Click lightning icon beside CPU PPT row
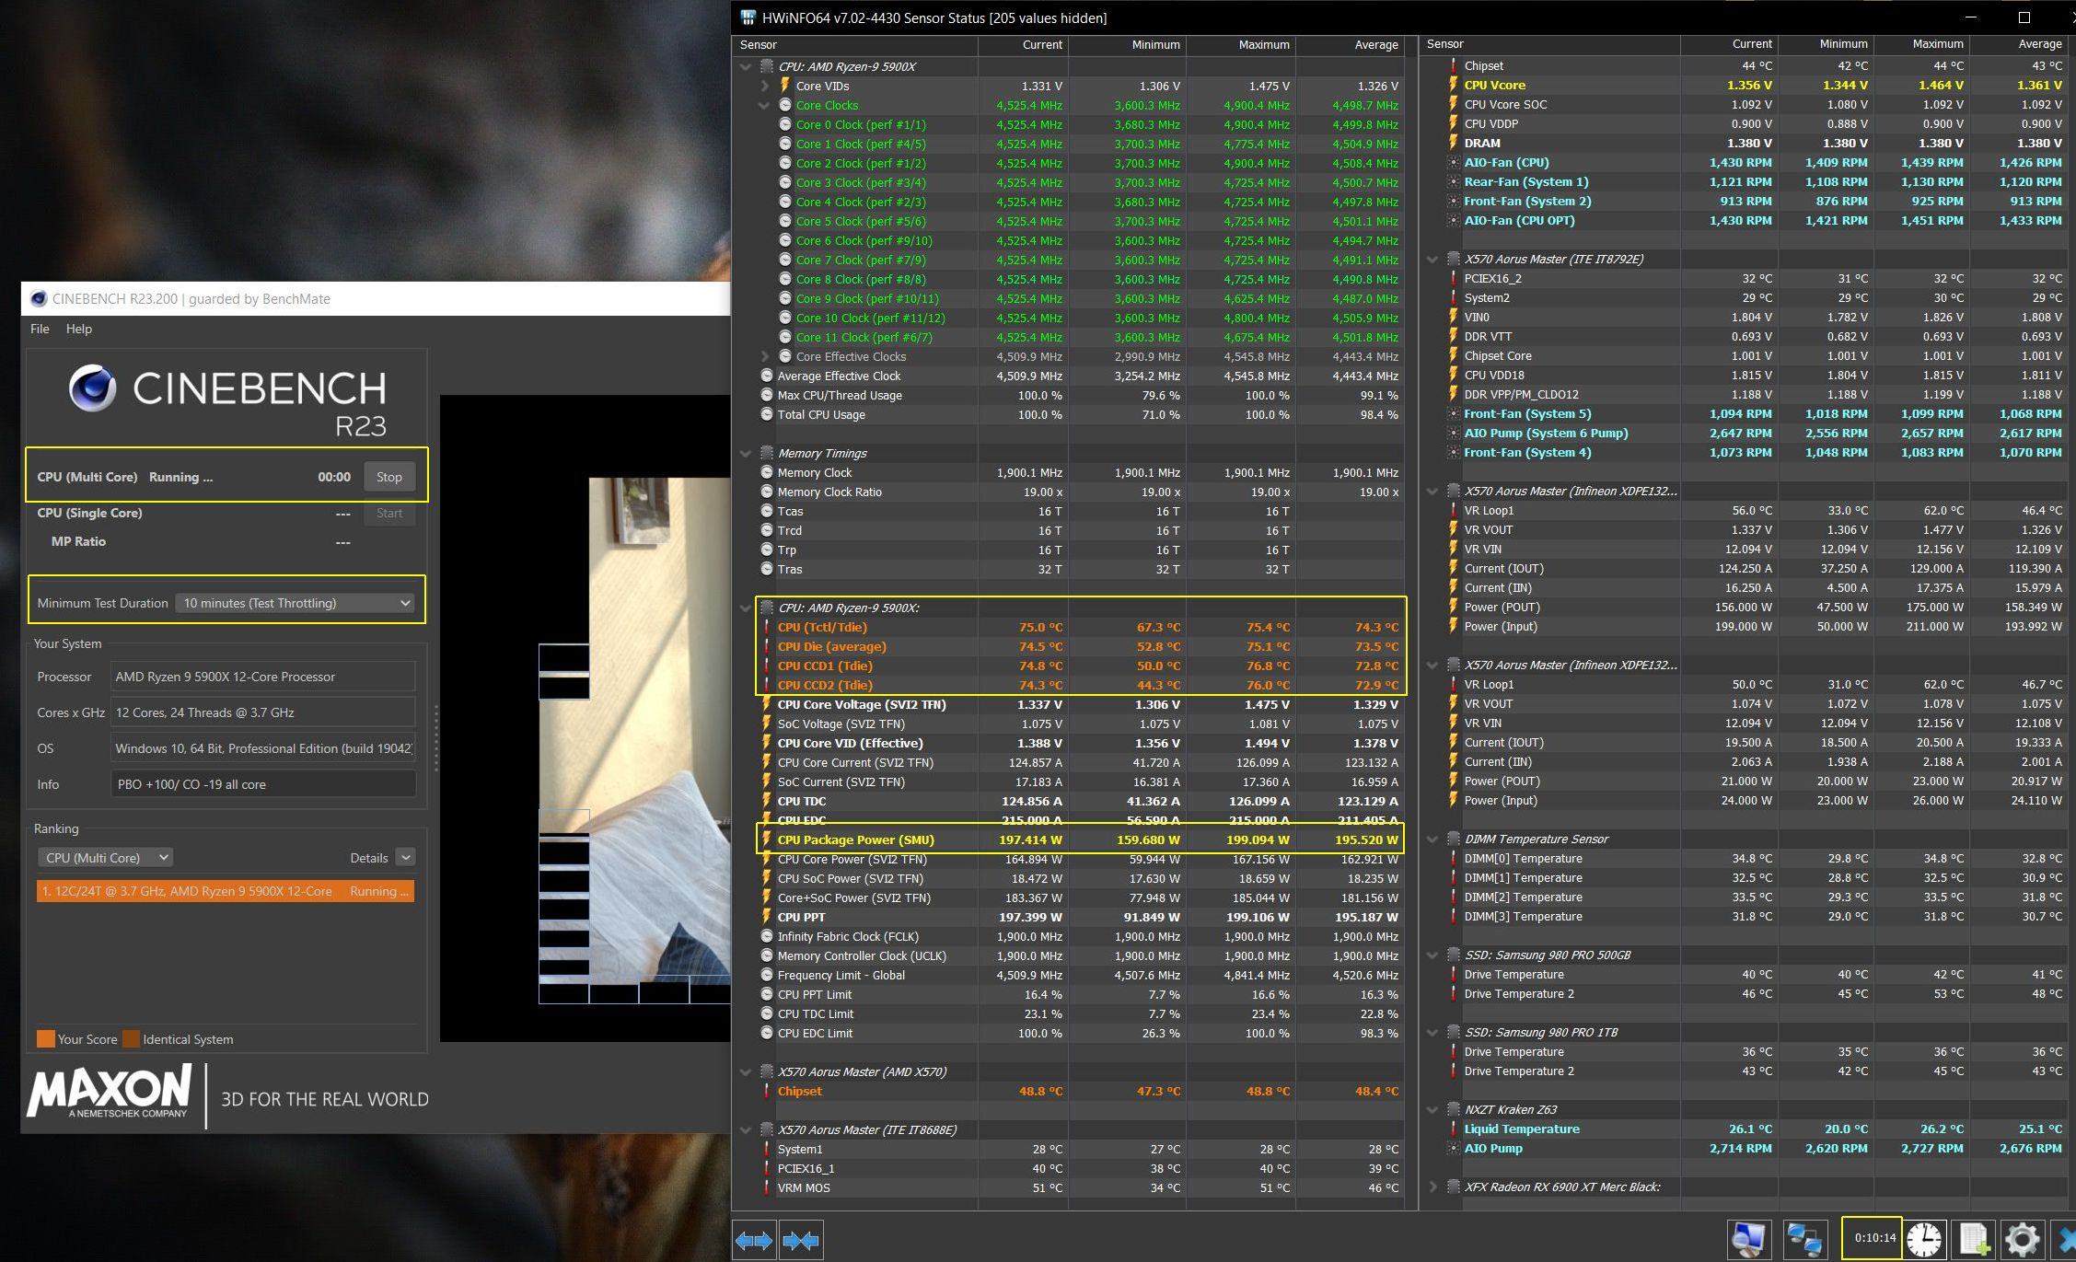Viewport: 2076px width, 1262px height. pos(766,917)
